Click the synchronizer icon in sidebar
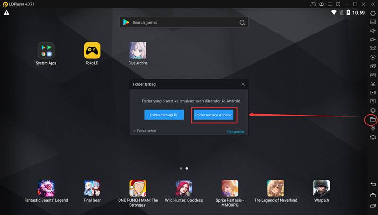 (373, 101)
